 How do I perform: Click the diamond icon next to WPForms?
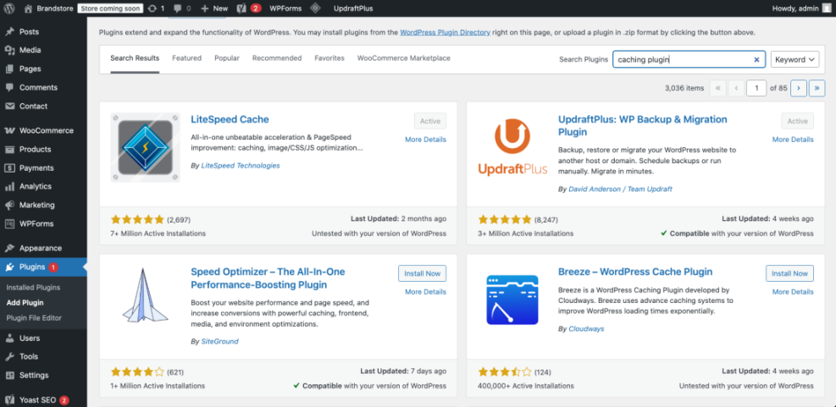(315, 8)
